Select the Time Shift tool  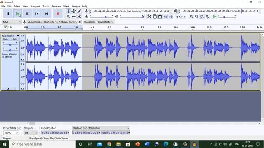(74, 16)
